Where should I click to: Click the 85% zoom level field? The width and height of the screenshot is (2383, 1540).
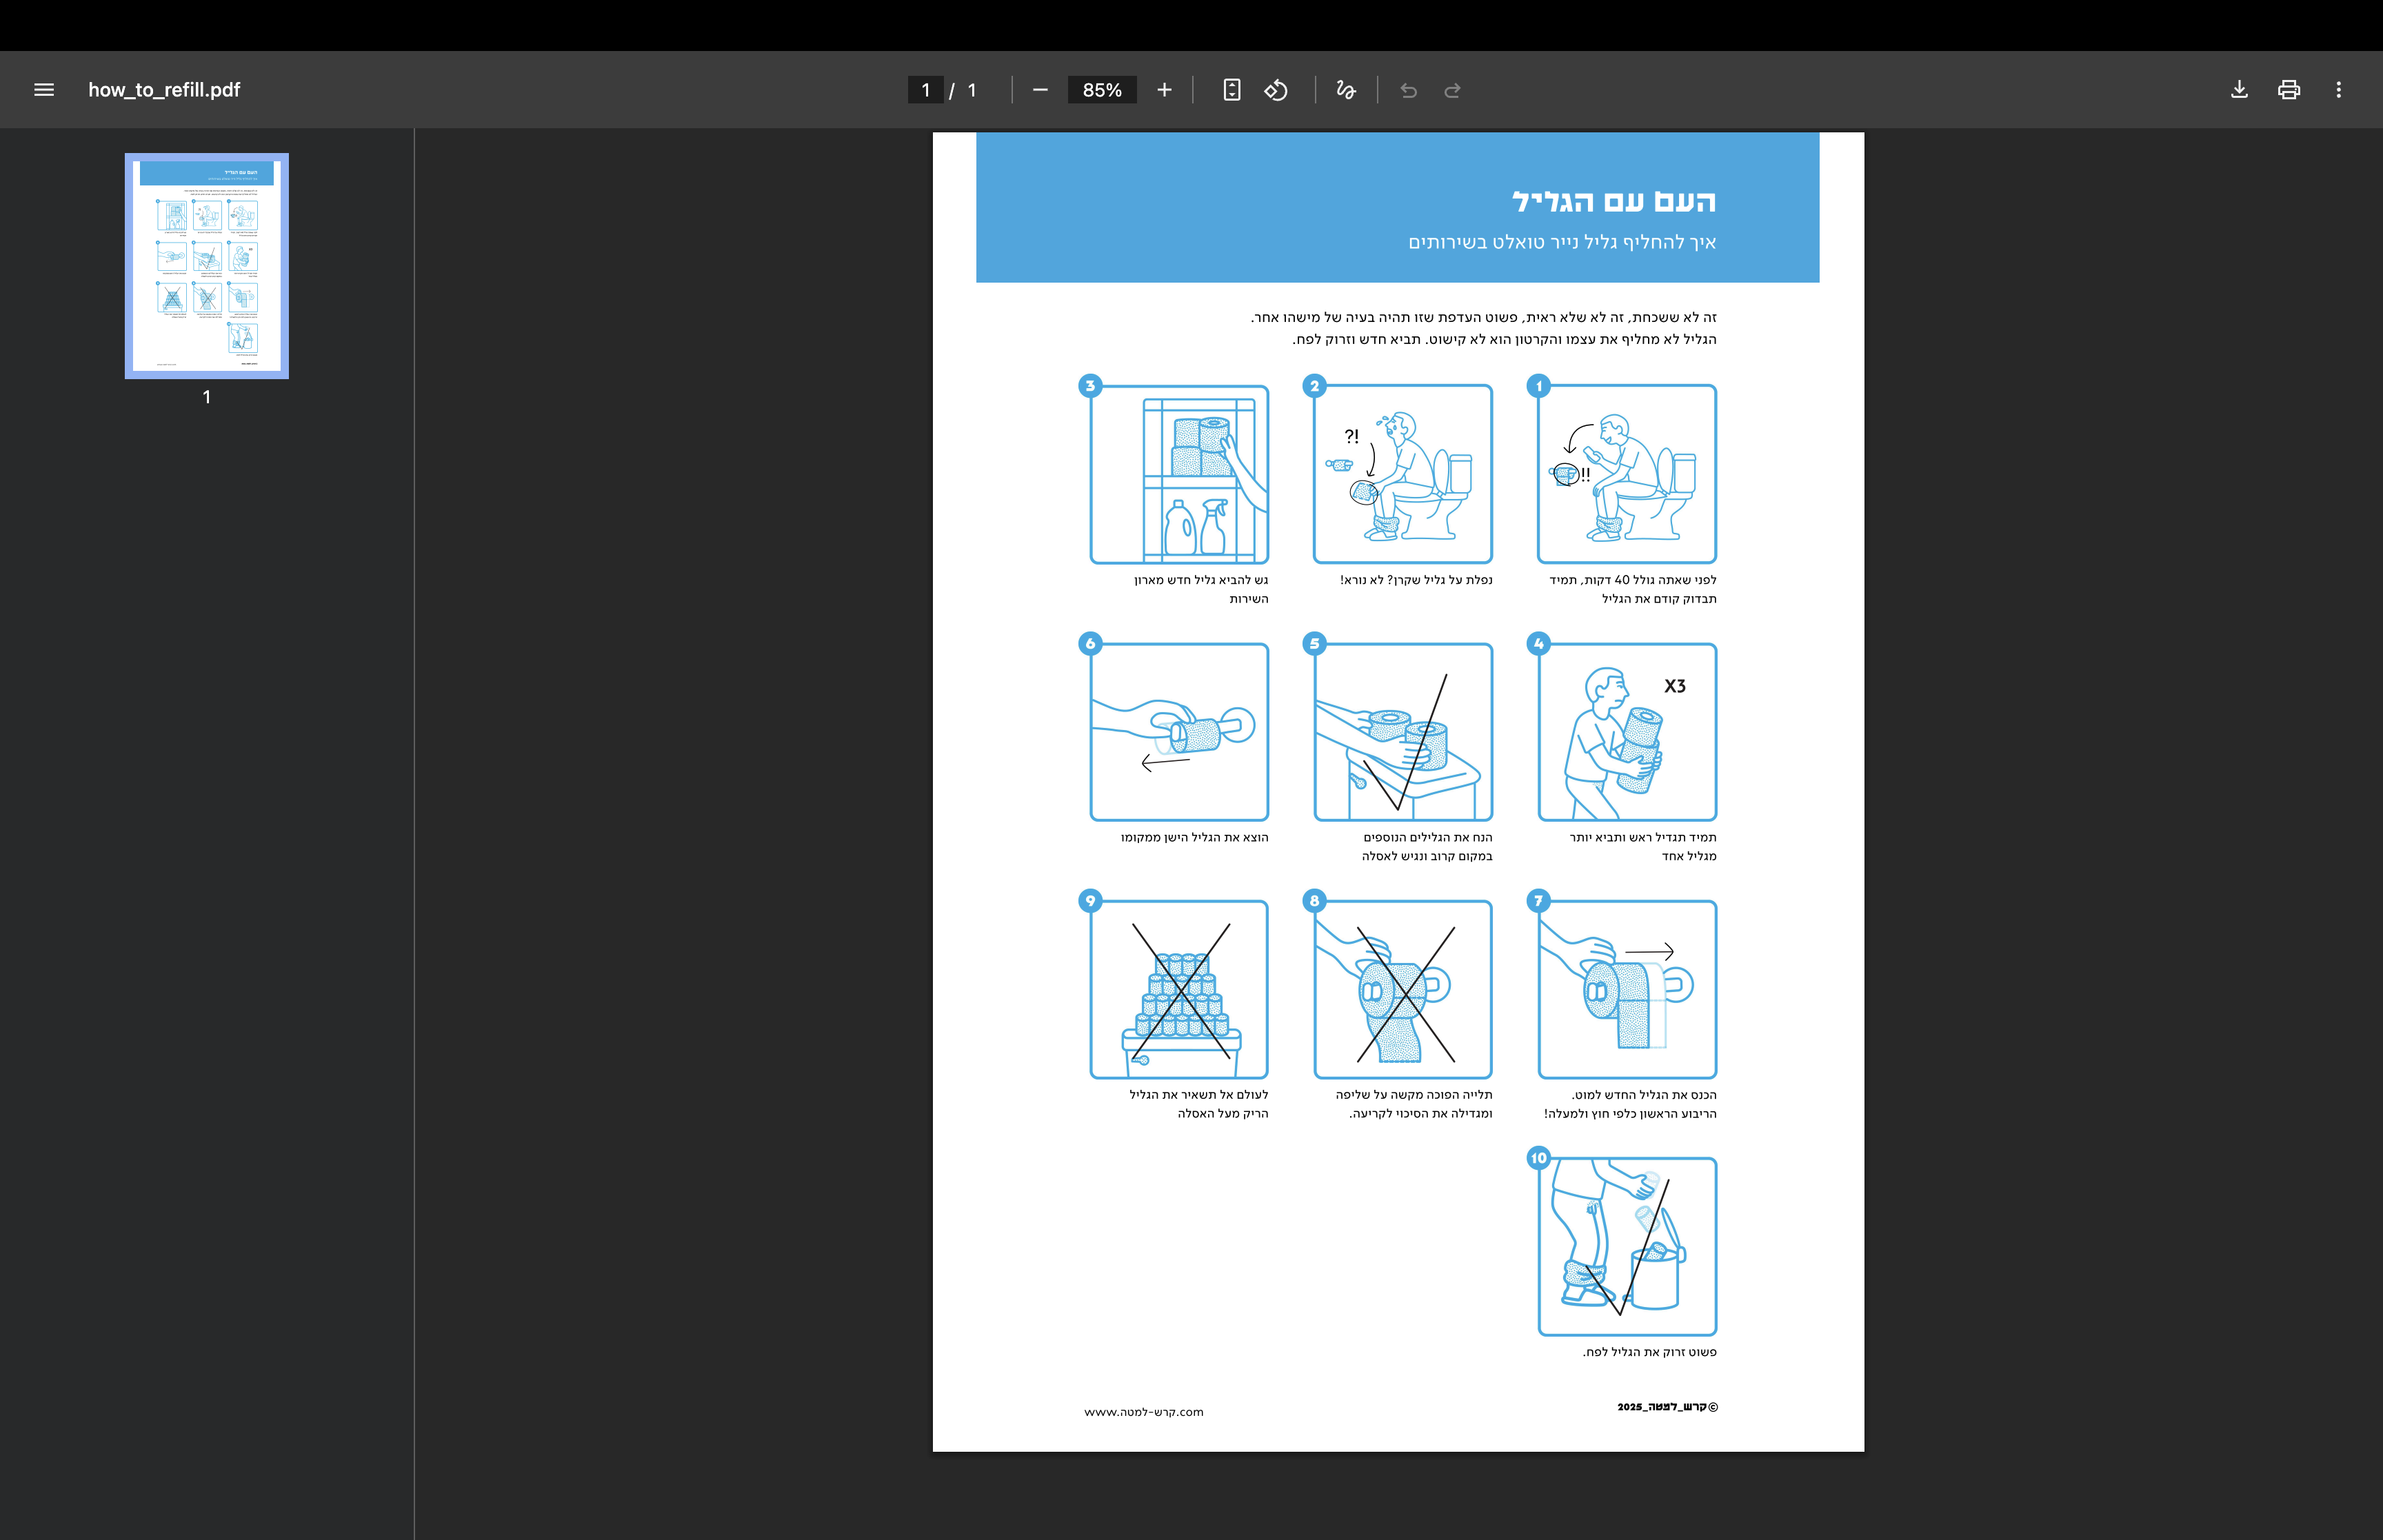tap(1101, 90)
